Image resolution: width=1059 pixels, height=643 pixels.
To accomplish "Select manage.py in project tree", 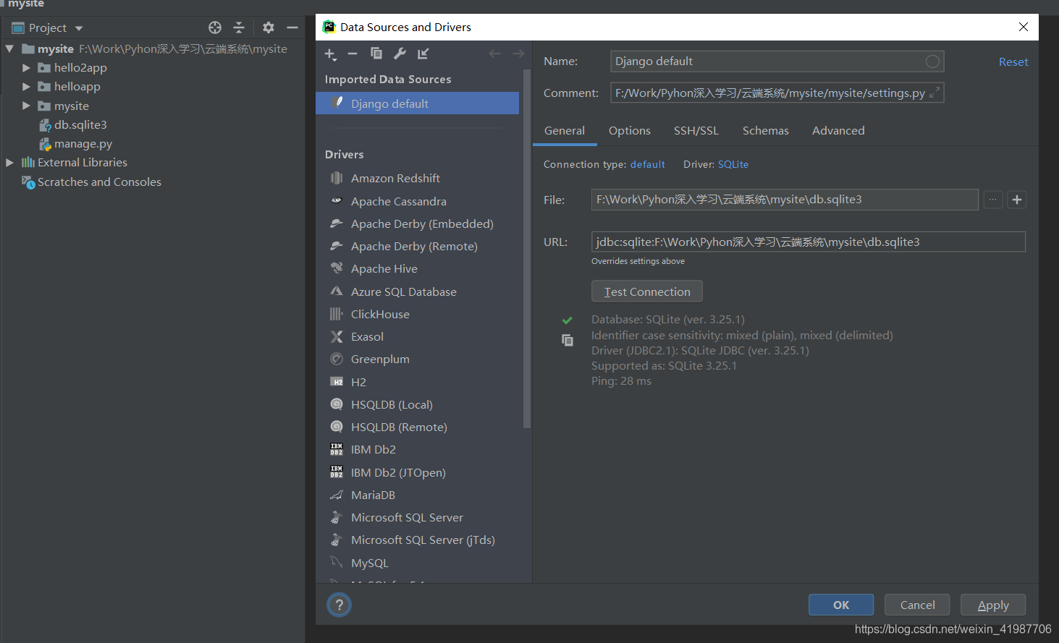I will 83,144.
